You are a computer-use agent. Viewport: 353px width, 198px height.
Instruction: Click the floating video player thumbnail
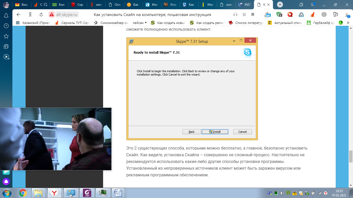click(56, 139)
